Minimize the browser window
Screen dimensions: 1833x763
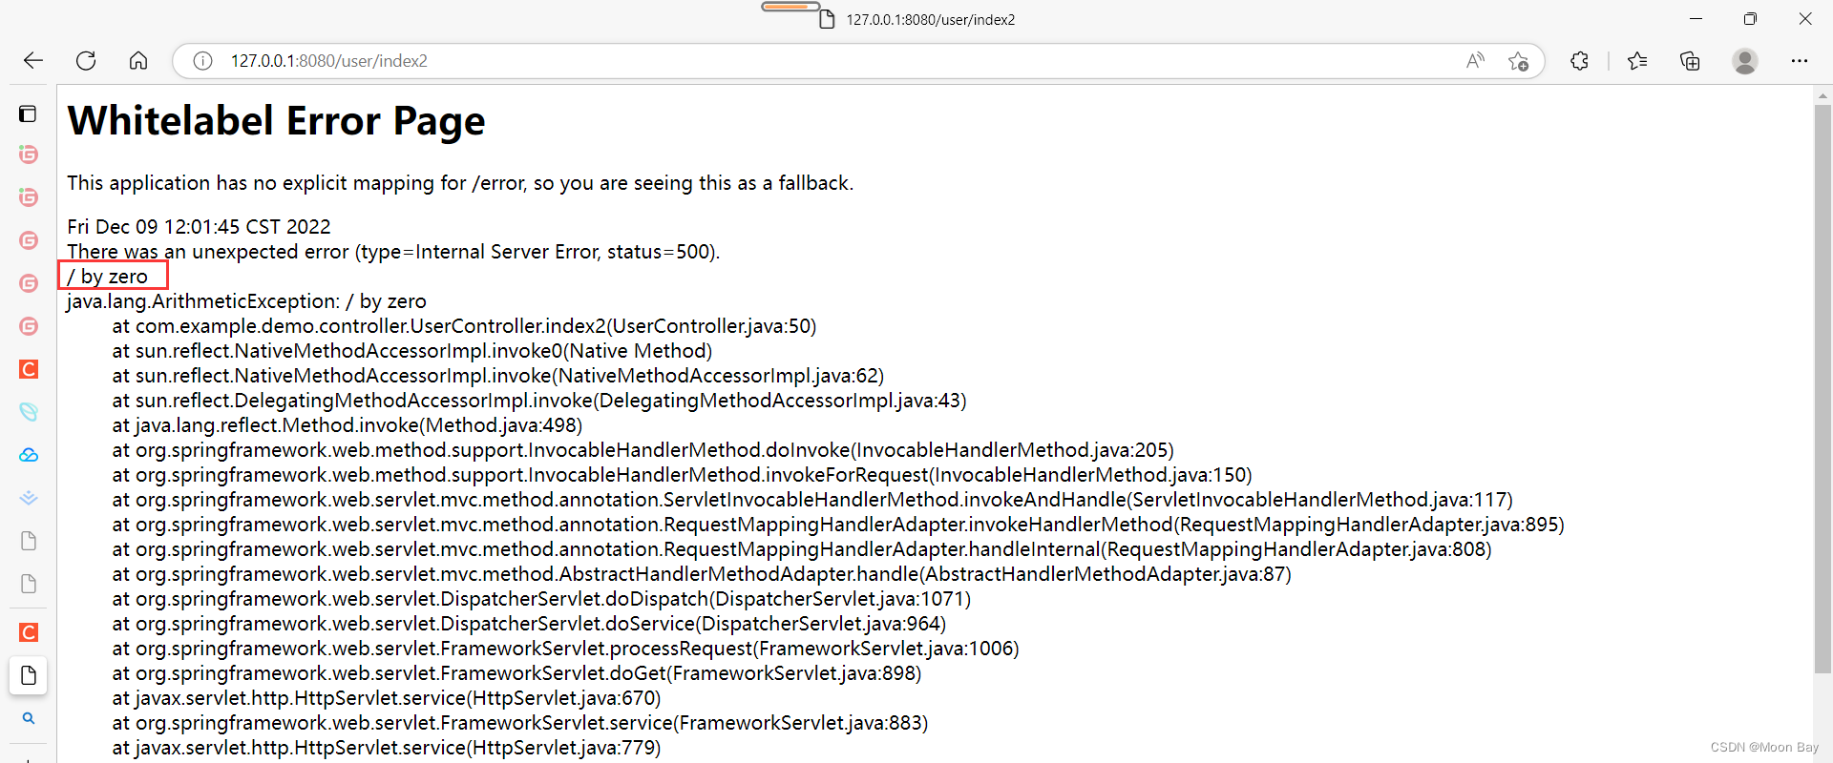click(x=1696, y=19)
